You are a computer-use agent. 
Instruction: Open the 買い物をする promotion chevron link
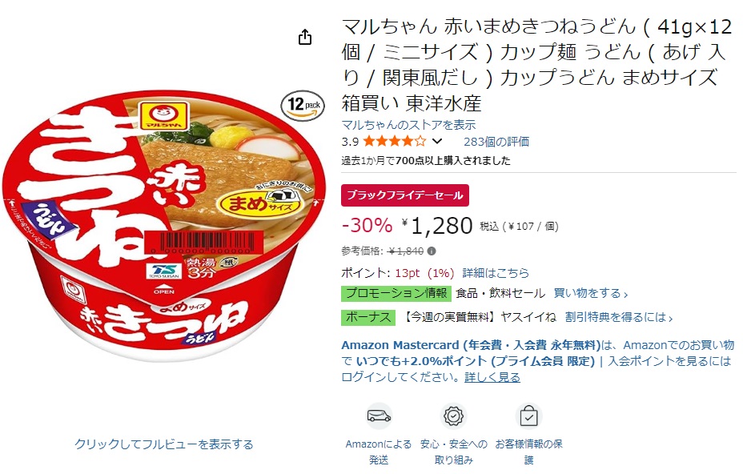(591, 293)
